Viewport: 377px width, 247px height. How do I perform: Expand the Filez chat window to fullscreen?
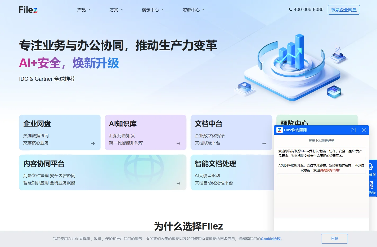click(354, 130)
